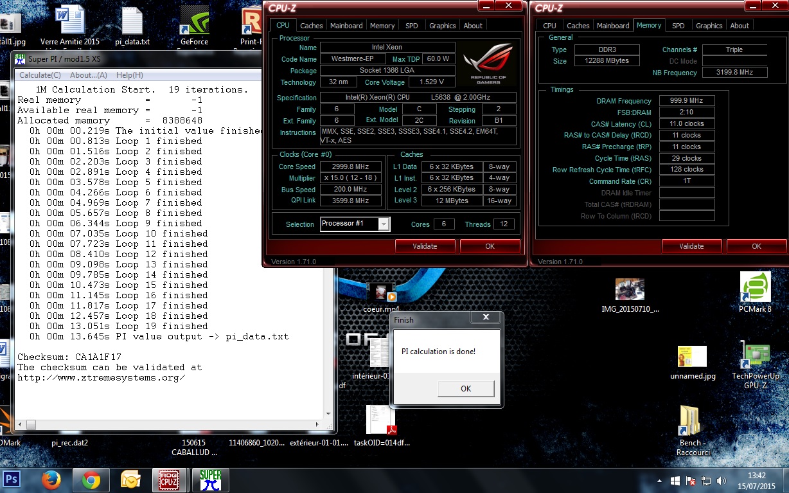Close the Finish dialog with X

(x=486, y=318)
